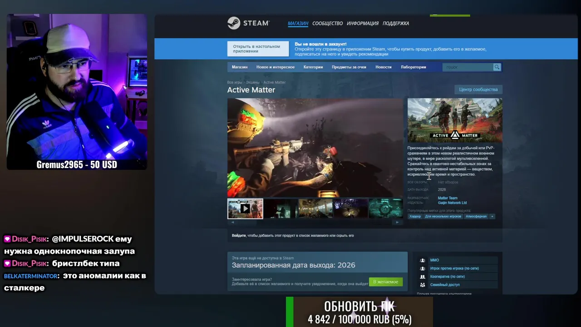Open the МАГАЗИН header menu
This screenshot has height=327, width=581.
pos(298,24)
